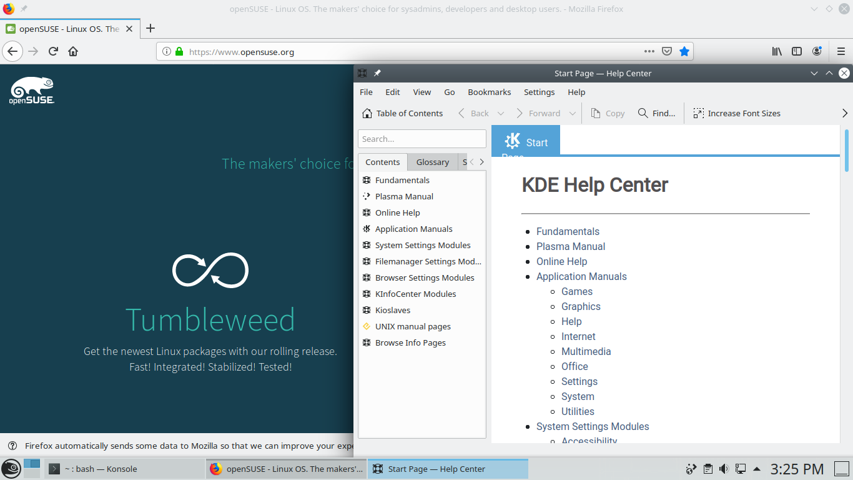Screen dimensions: 853x480
Task: Open Find in Help Center toolbar
Action: (656, 113)
